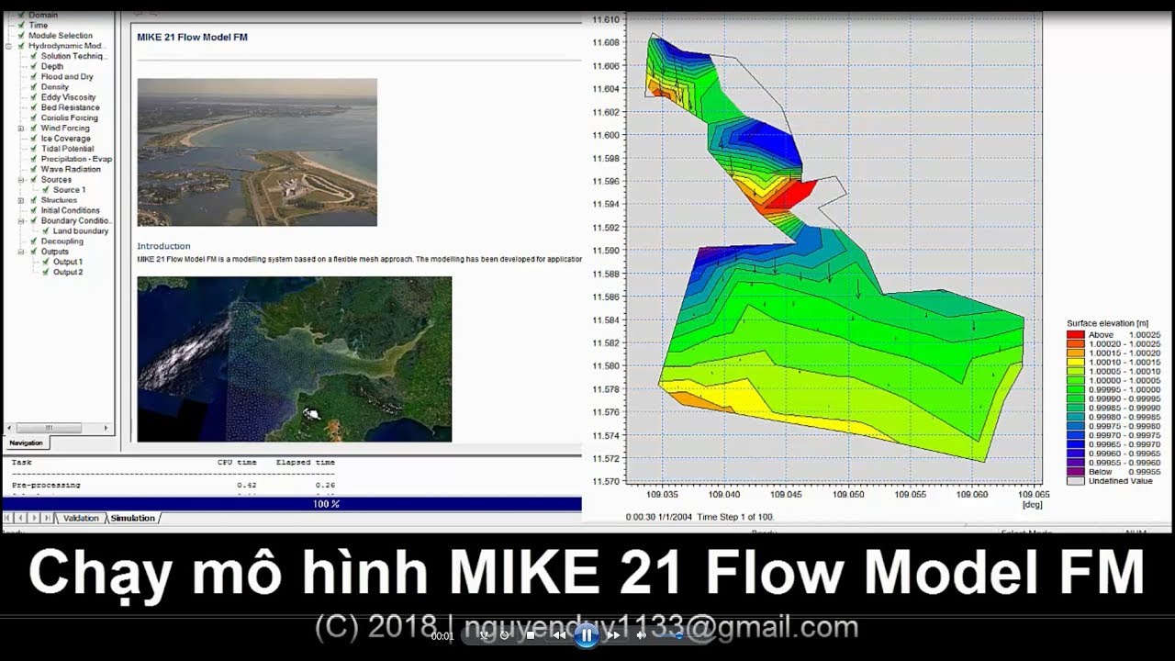1175x661 pixels.
Task: Click the stop playback square icon
Action: 530,635
